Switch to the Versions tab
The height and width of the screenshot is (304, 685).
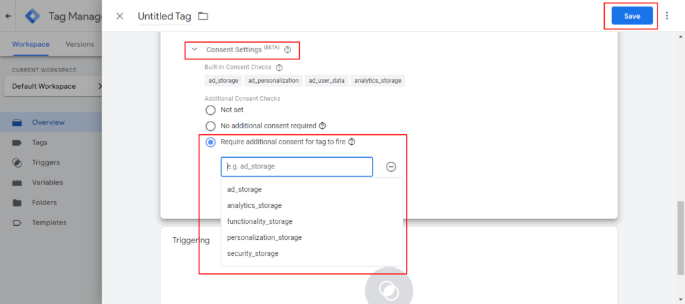click(x=80, y=45)
